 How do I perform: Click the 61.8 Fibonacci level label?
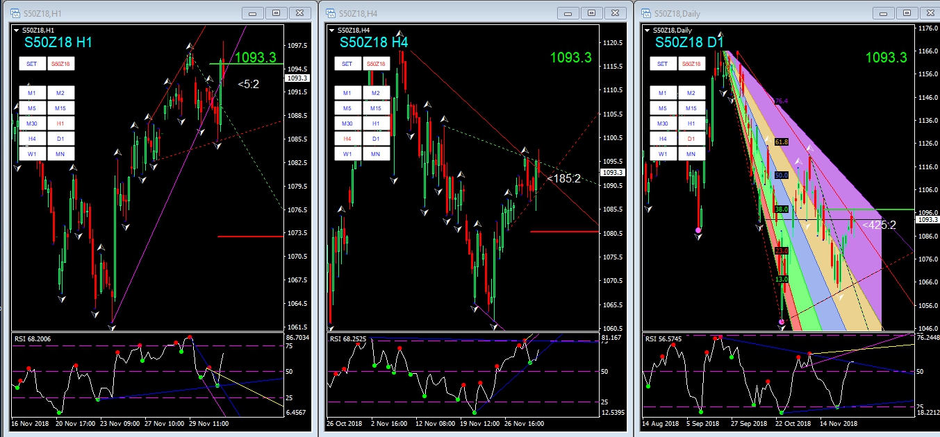point(782,142)
